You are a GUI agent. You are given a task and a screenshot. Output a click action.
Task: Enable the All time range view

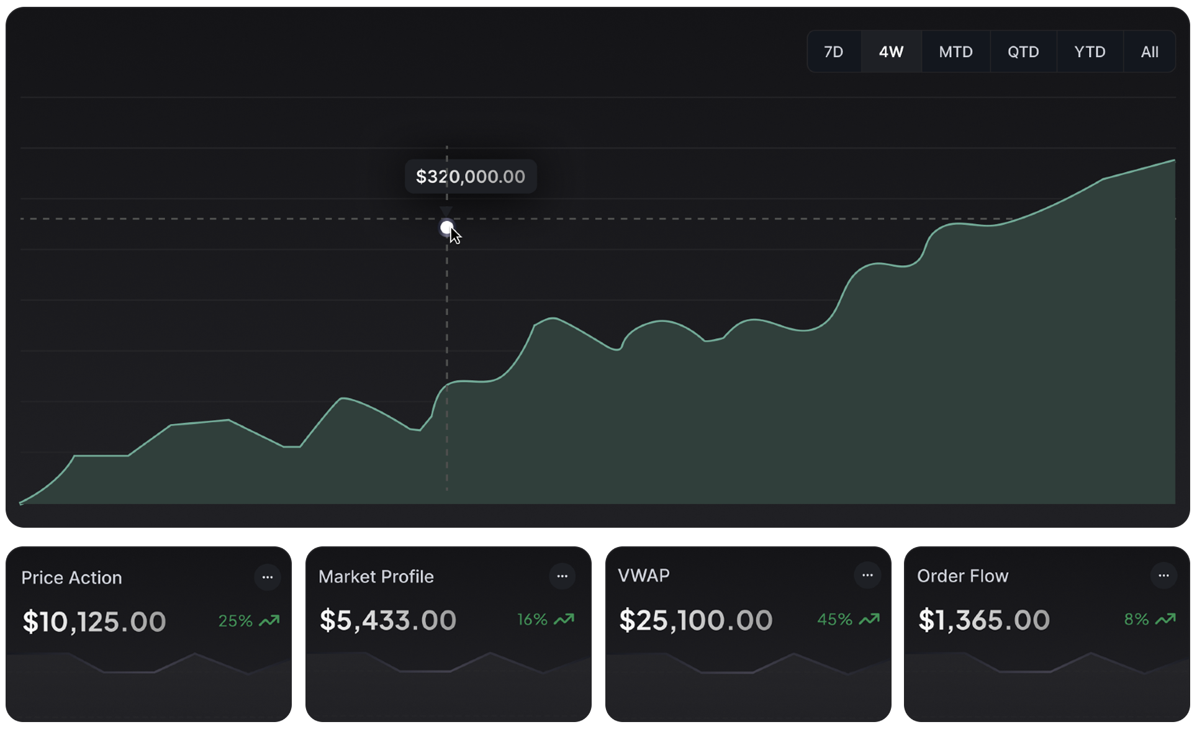coord(1149,52)
